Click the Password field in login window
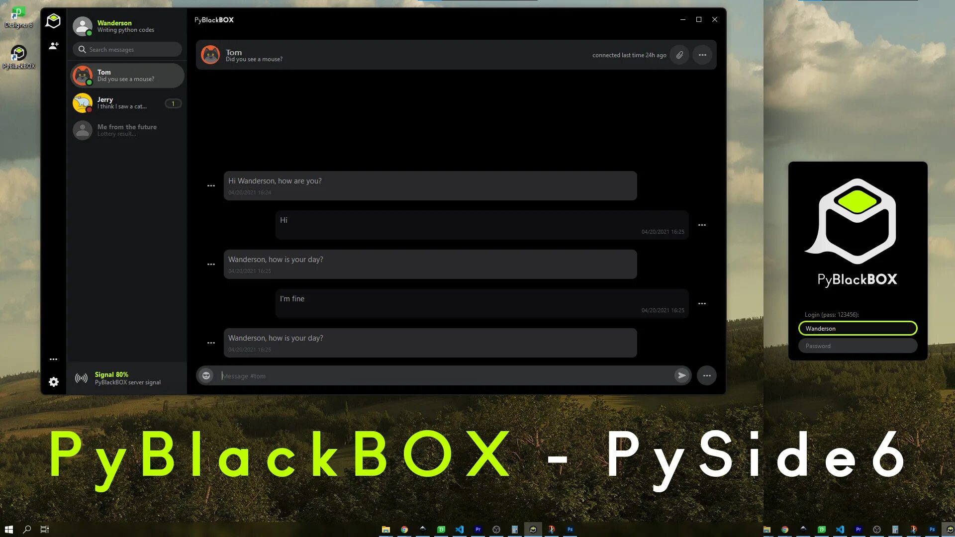Viewport: 955px width, 537px height. [x=858, y=346]
